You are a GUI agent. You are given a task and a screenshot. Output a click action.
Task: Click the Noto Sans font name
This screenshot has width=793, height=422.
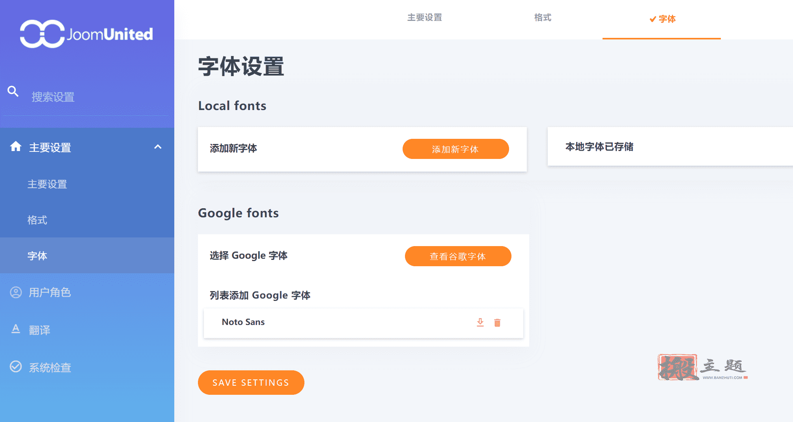point(243,322)
